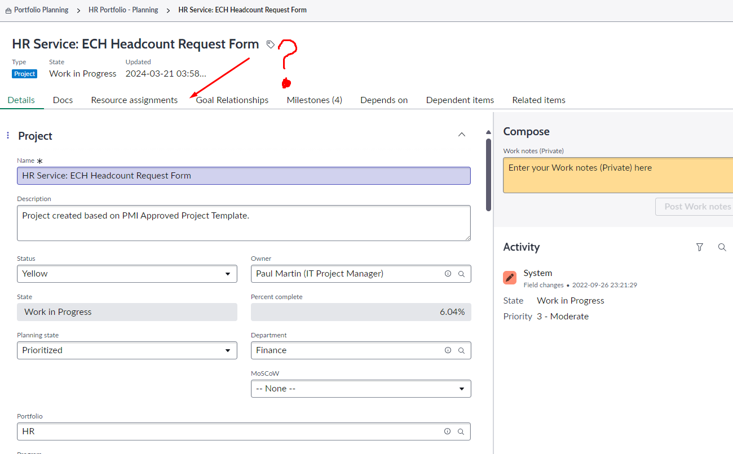Image resolution: width=733 pixels, height=454 pixels.
Task: Click the Percent complete progress field
Action: click(361, 311)
